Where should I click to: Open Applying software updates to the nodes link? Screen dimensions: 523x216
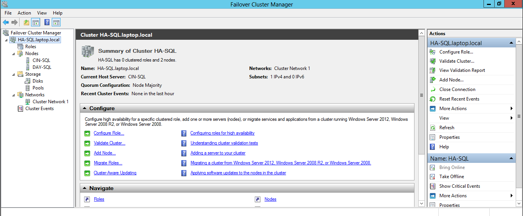point(238,173)
